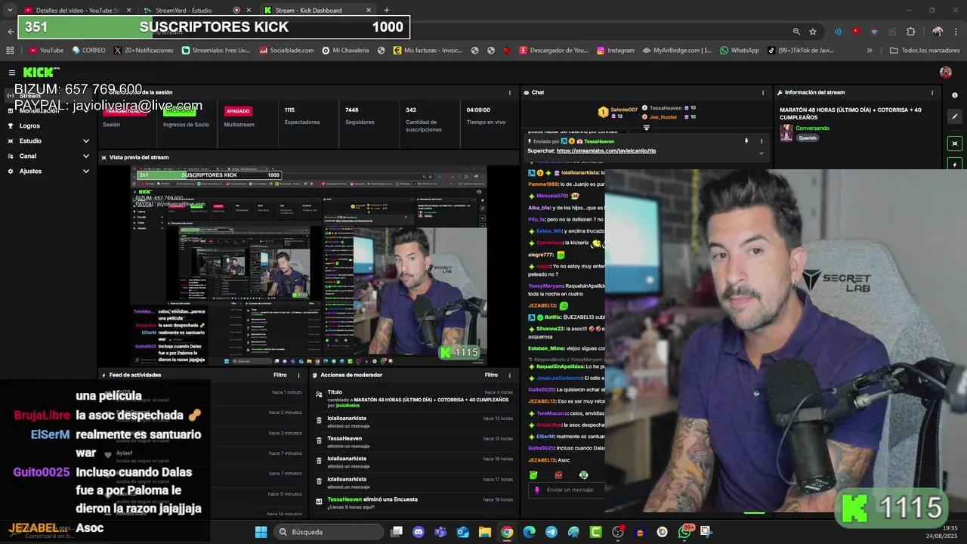
Task: Open a new browser tab
Action: click(x=387, y=11)
